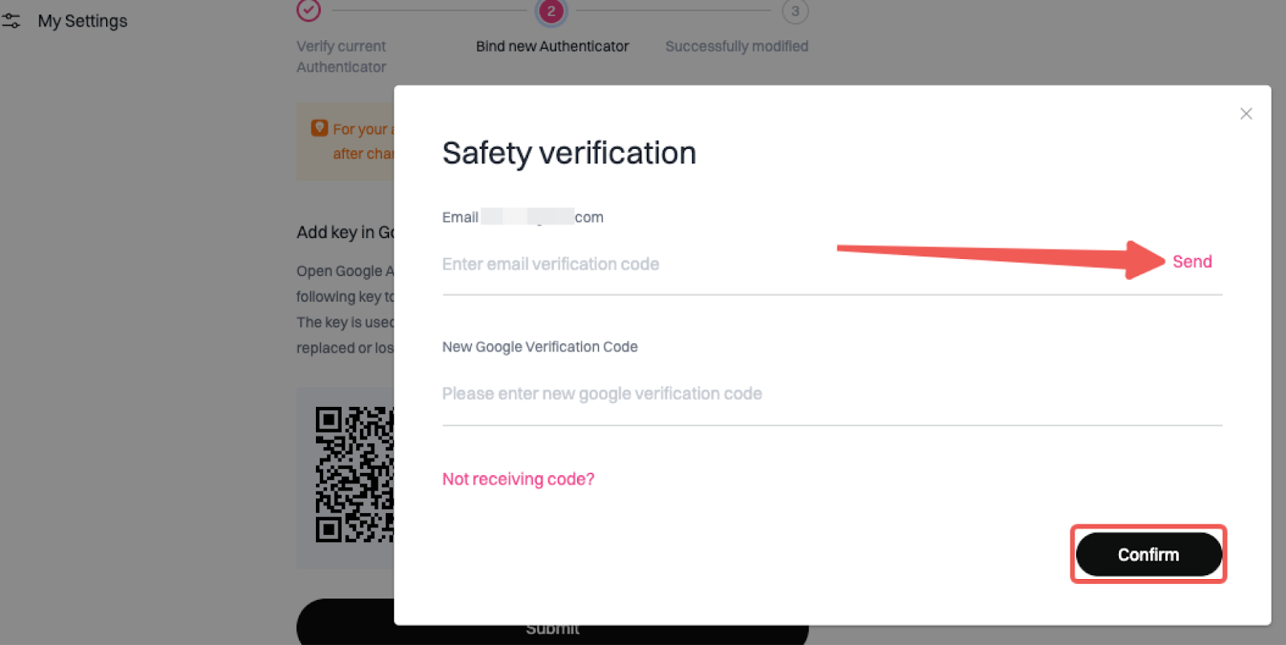1286x645 pixels.
Task: Click the masked email address text
Action: click(542, 217)
